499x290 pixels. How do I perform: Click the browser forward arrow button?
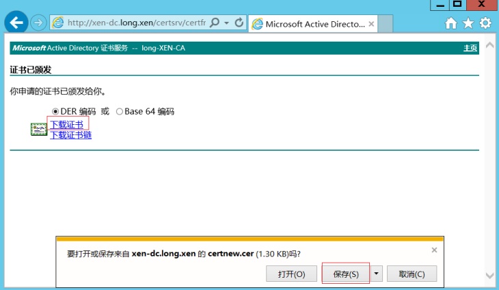pos(38,23)
